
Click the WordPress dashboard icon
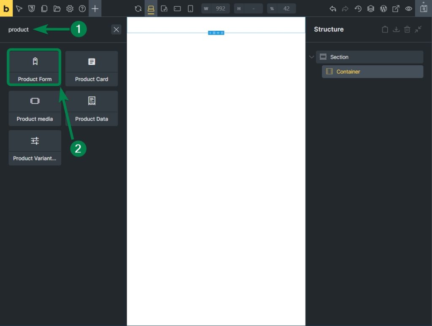pyautogui.click(x=383, y=8)
